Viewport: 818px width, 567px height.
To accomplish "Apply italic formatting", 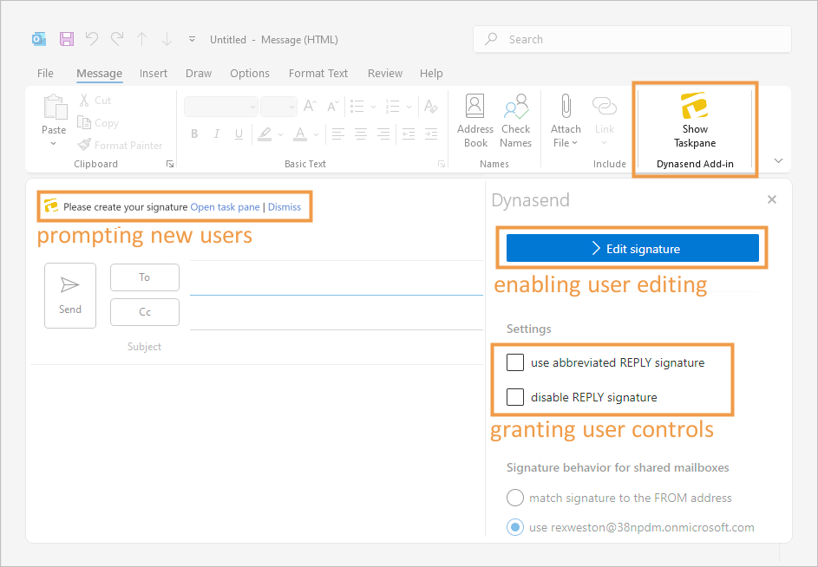I will [216, 134].
